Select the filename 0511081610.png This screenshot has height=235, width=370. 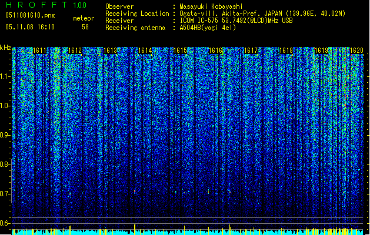[30, 15]
